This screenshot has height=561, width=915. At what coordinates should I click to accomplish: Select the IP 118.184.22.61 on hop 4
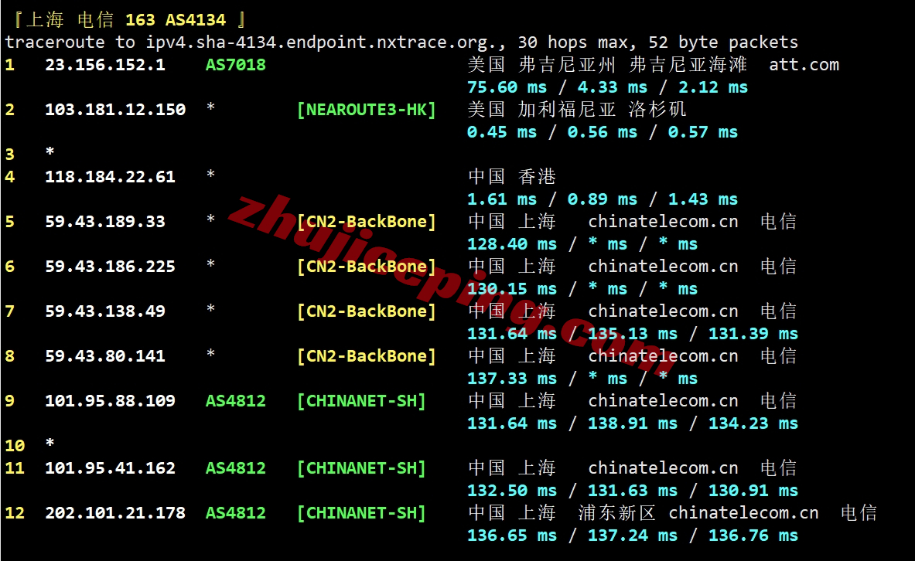[110, 177]
